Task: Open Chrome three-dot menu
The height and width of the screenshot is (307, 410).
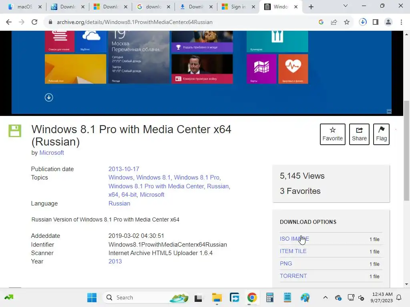Action: [x=401, y=22]
